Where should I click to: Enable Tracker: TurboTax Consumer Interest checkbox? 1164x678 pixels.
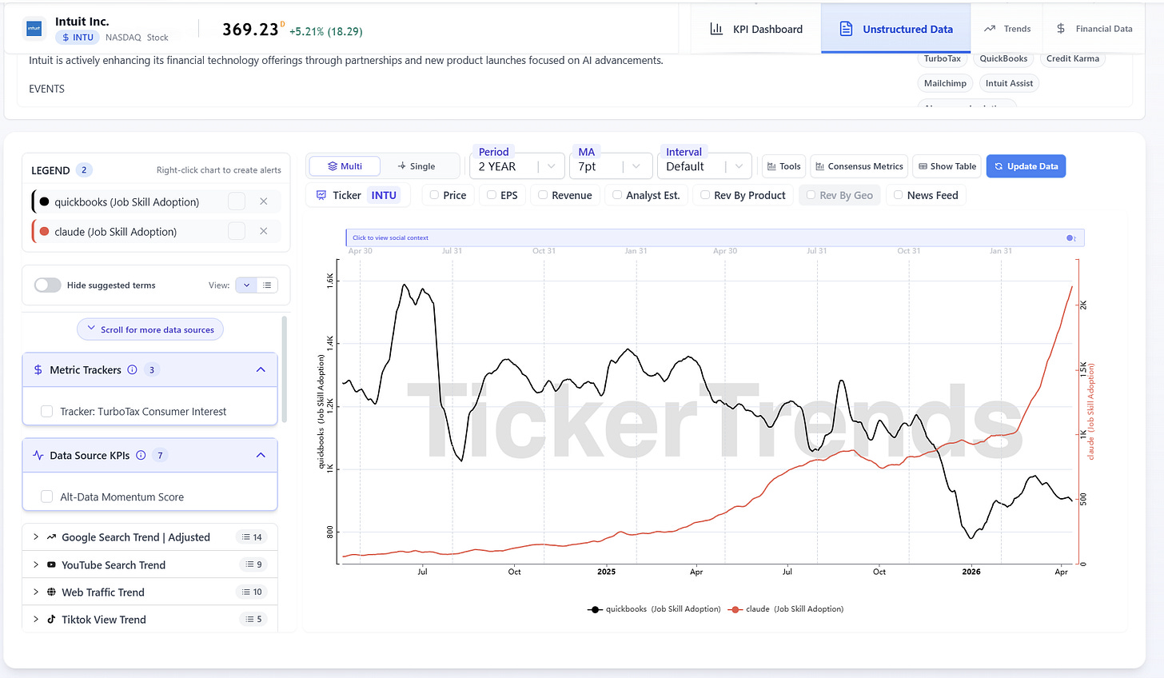(x=46, y=411)
